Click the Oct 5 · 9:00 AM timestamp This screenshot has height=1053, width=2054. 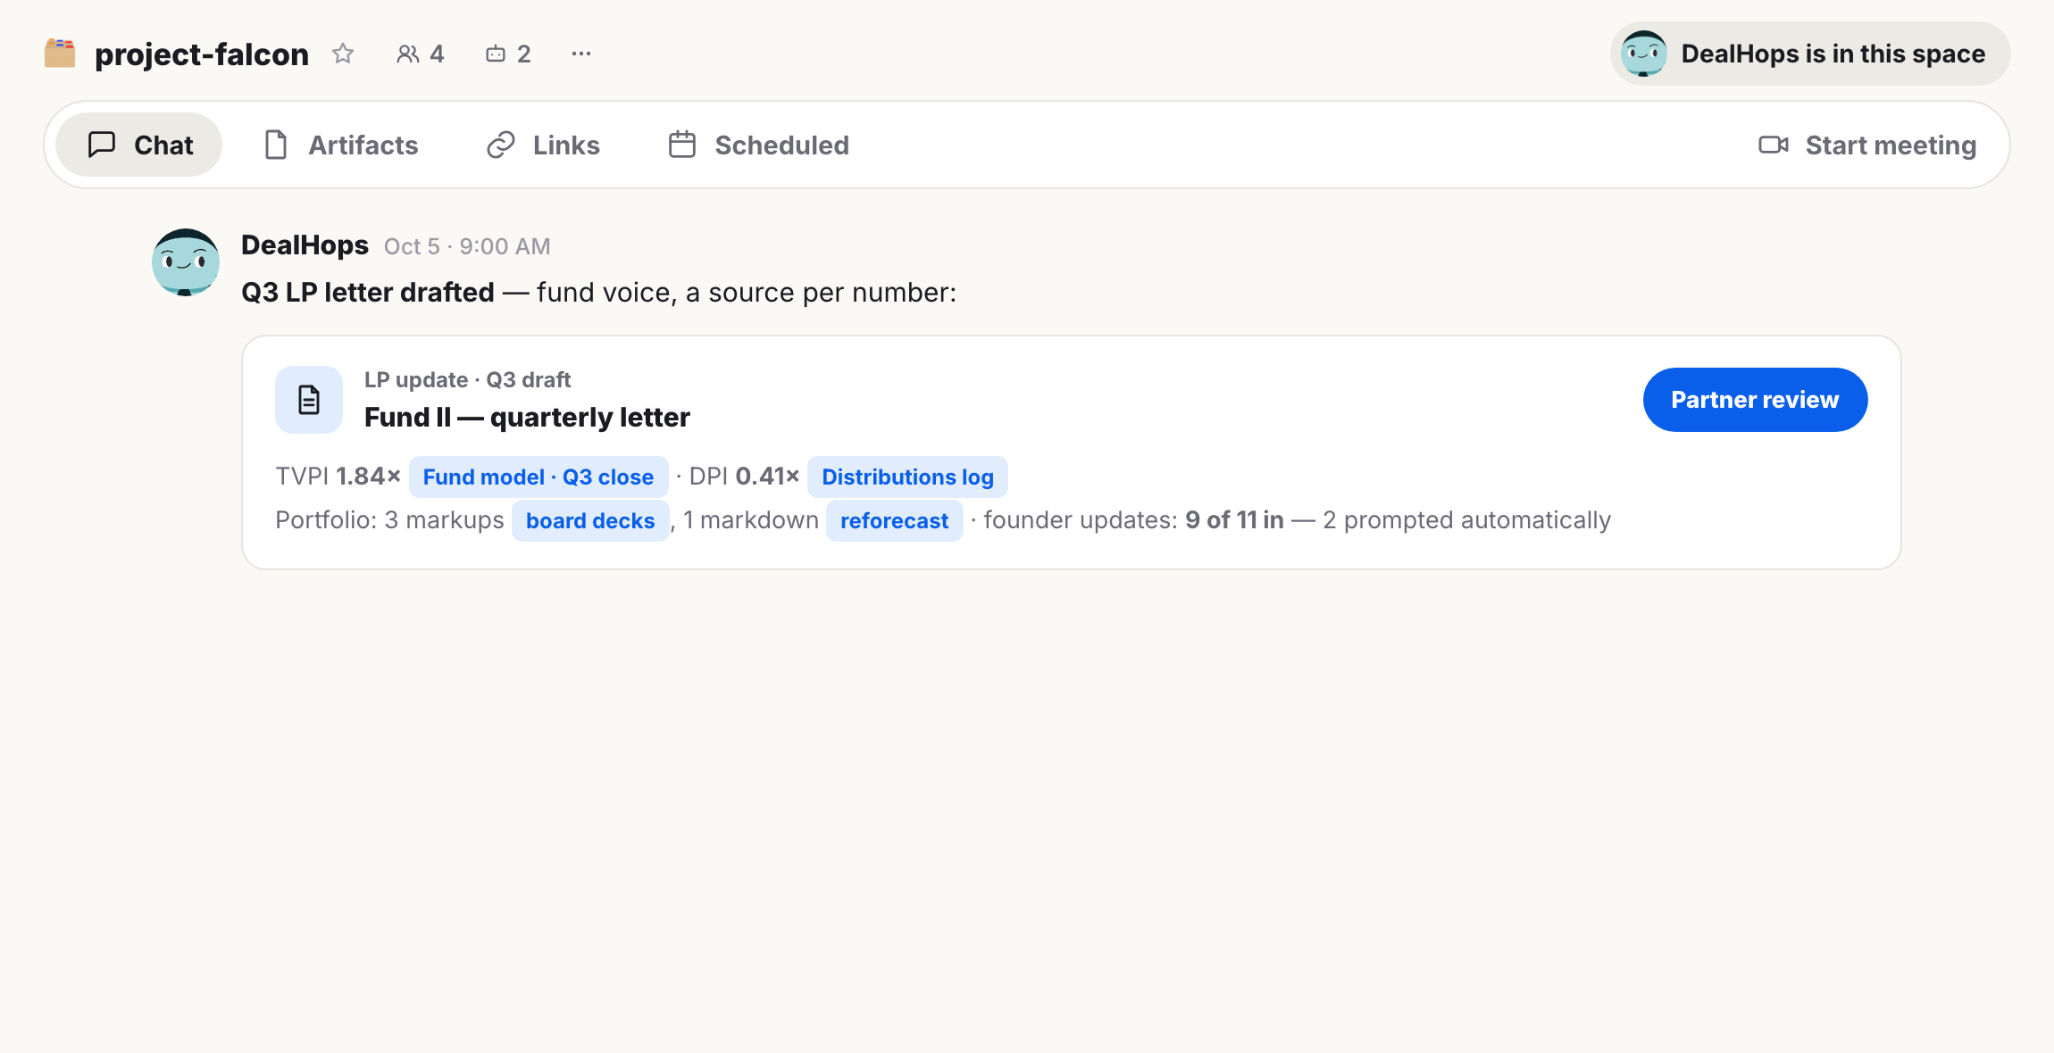pyautogui.click(x=467, y=246)
